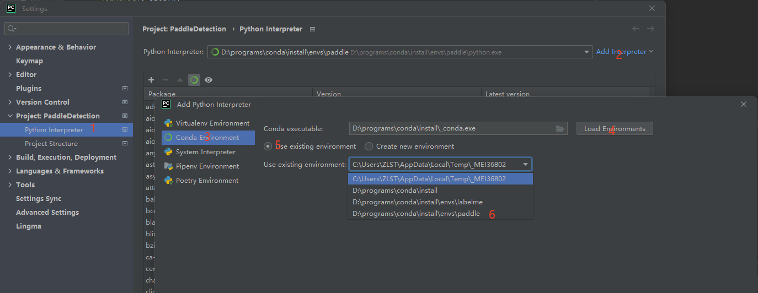Click the Load Environments button
The image size is (758, 293).
click(x=615, y=128)
